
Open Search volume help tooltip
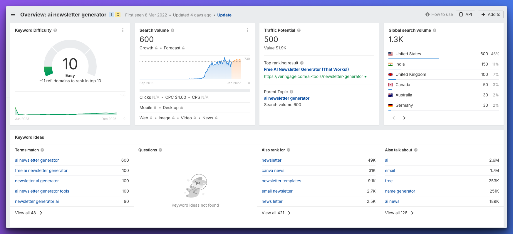tap(172, 30)
